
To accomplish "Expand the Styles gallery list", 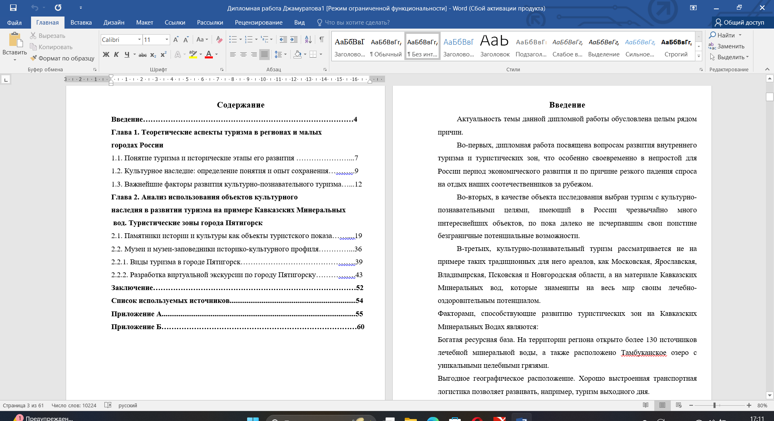I will pyautogui.click(x=699, y=56).
